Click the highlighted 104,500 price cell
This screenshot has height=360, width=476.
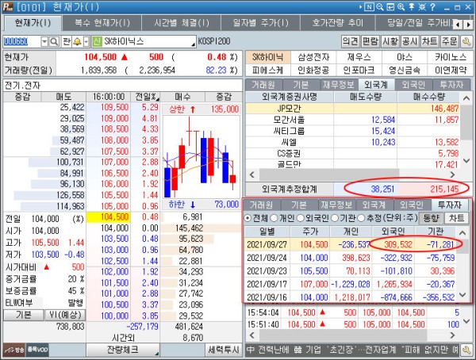coord(109,217)
